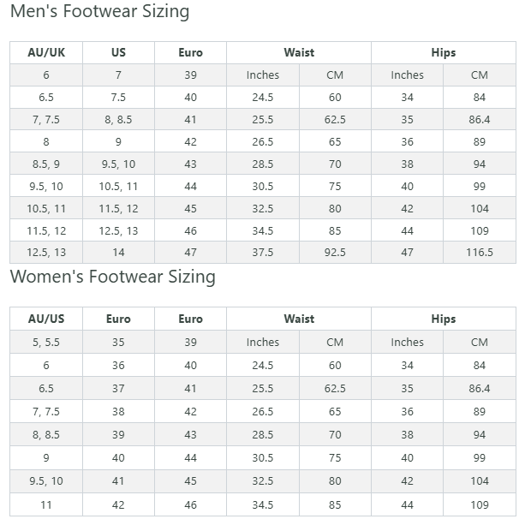Select the Waist header in the men's table
The width and height of the screenshot is (531, 525).
pyautogui.click(x=299, y=52)
